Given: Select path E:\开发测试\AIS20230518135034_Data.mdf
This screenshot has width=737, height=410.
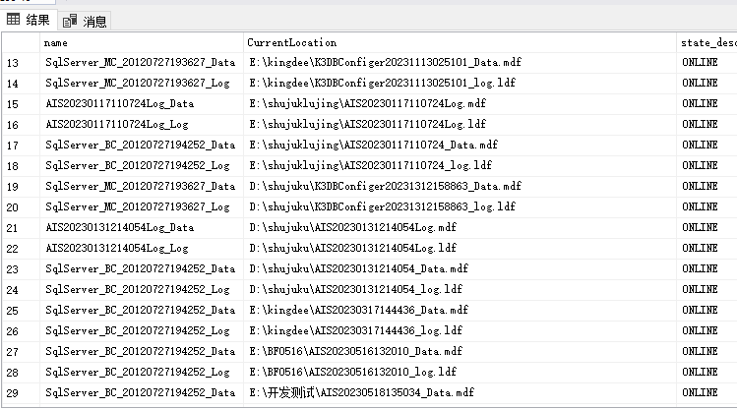Looking at the screenshot, I should (x=360, y=392).
